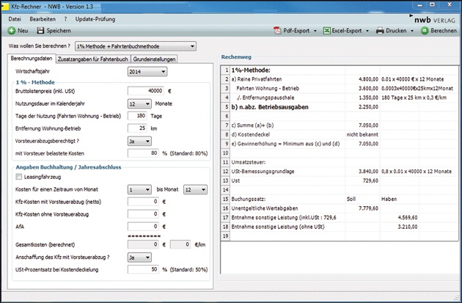Click the Entfernung Wohnung-Betrieb km field
Screen dimensions: 462x303
click(139, 128)
